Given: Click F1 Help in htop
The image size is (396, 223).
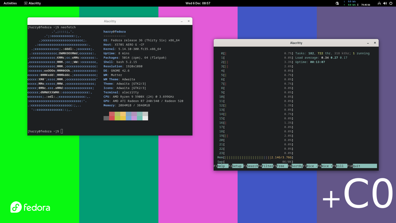Looking at the screenshot, I should click(221, 166).
